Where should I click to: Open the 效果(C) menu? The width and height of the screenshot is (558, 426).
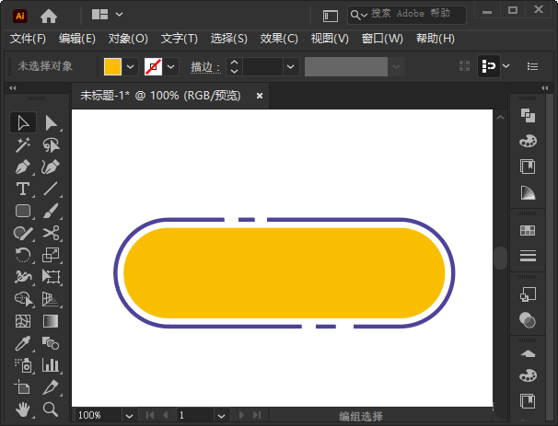point(279,39)
